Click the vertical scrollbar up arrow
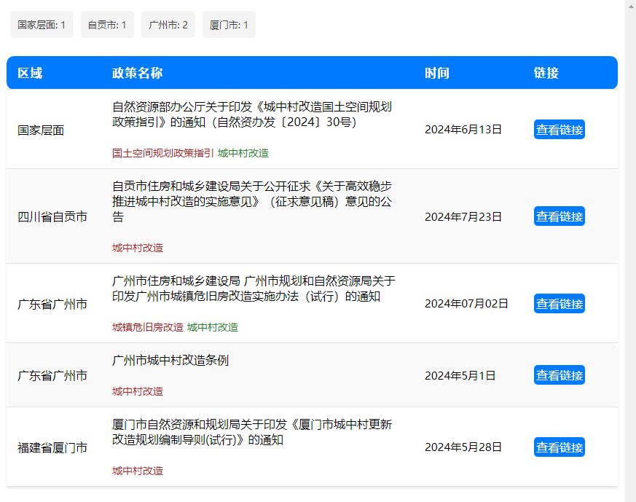The width and height of the screenshot is (636, 502). [x=631, y=6]
